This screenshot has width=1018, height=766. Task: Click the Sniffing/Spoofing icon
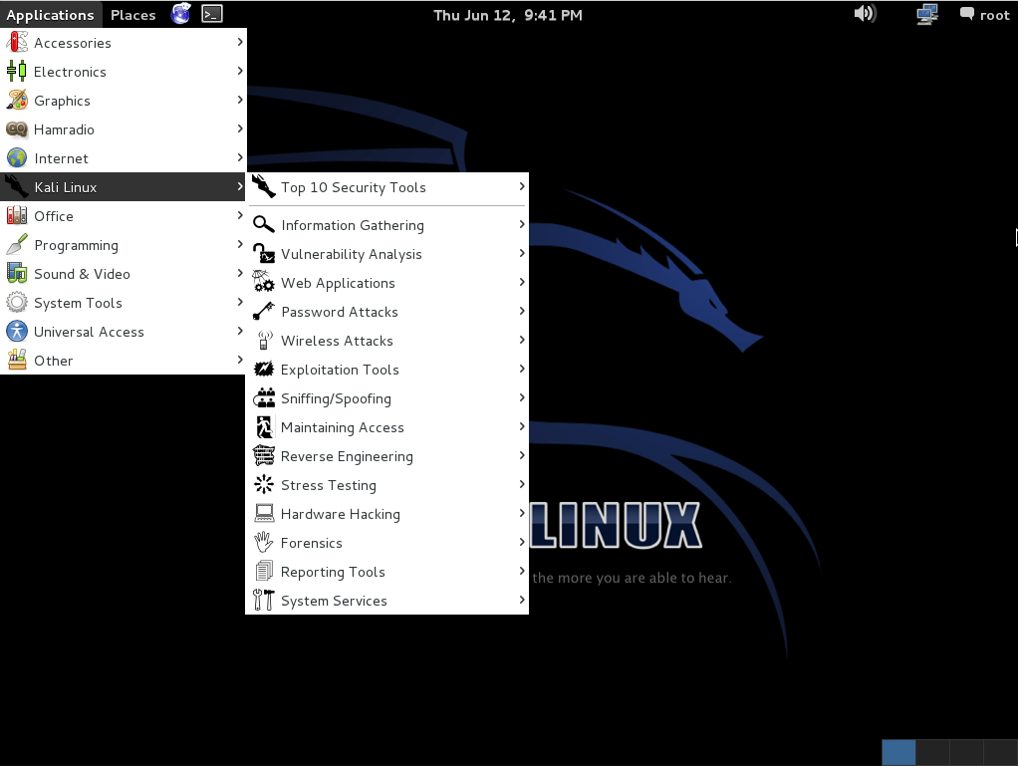(x=262, y=398)
